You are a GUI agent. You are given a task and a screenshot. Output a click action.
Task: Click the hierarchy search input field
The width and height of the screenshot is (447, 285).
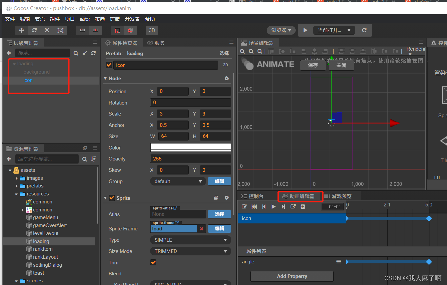coord(43,53)
